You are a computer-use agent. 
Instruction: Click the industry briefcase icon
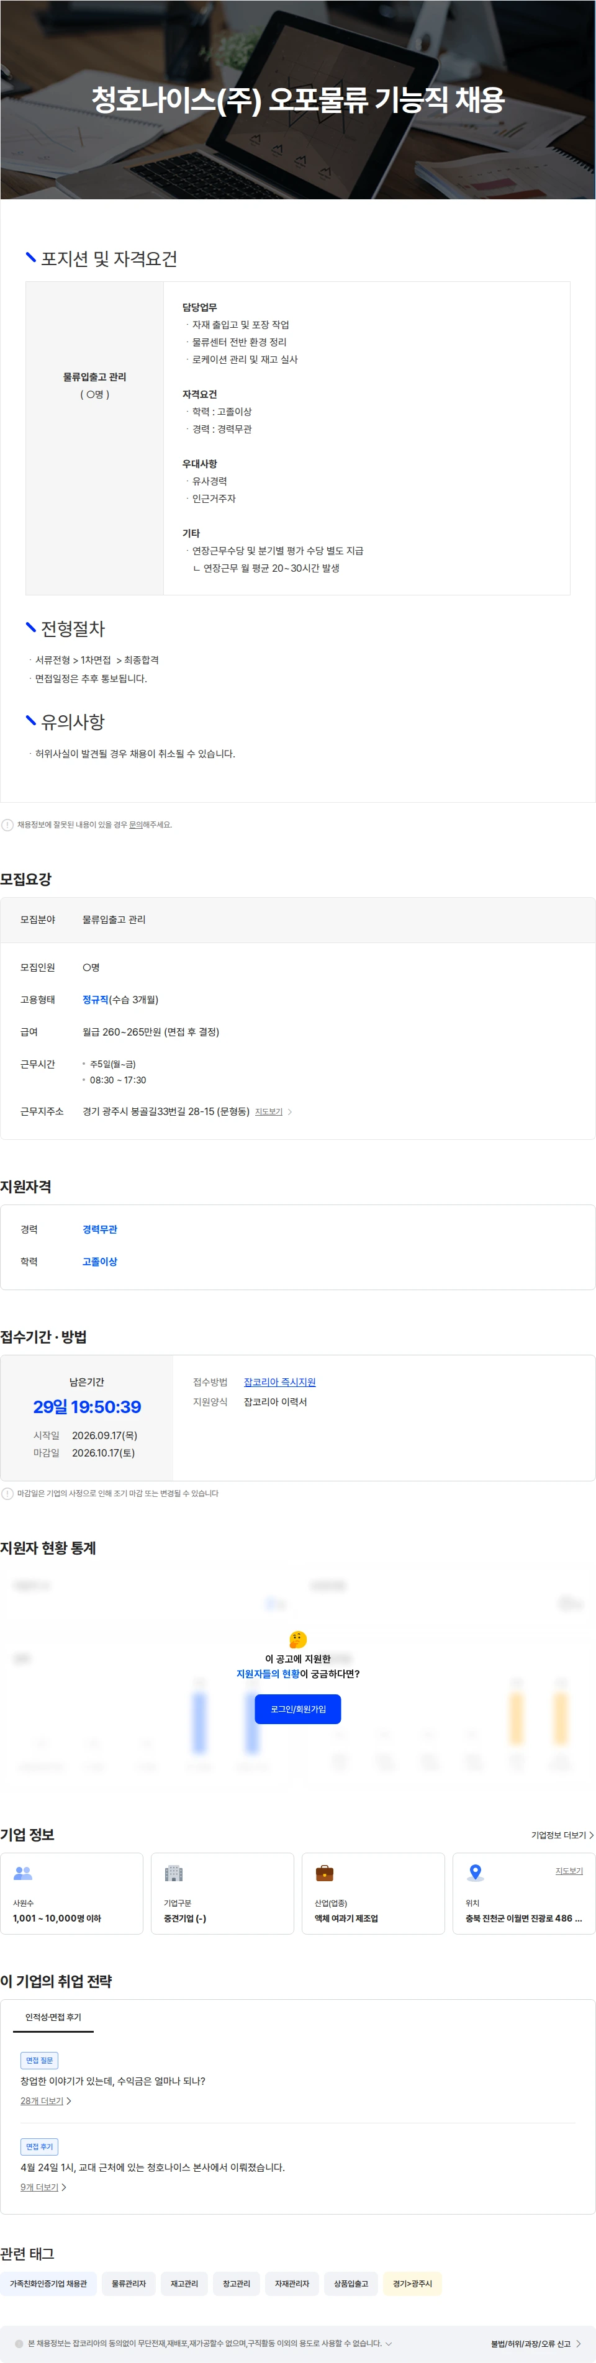pyautogui.click(x=325, y=1873)
